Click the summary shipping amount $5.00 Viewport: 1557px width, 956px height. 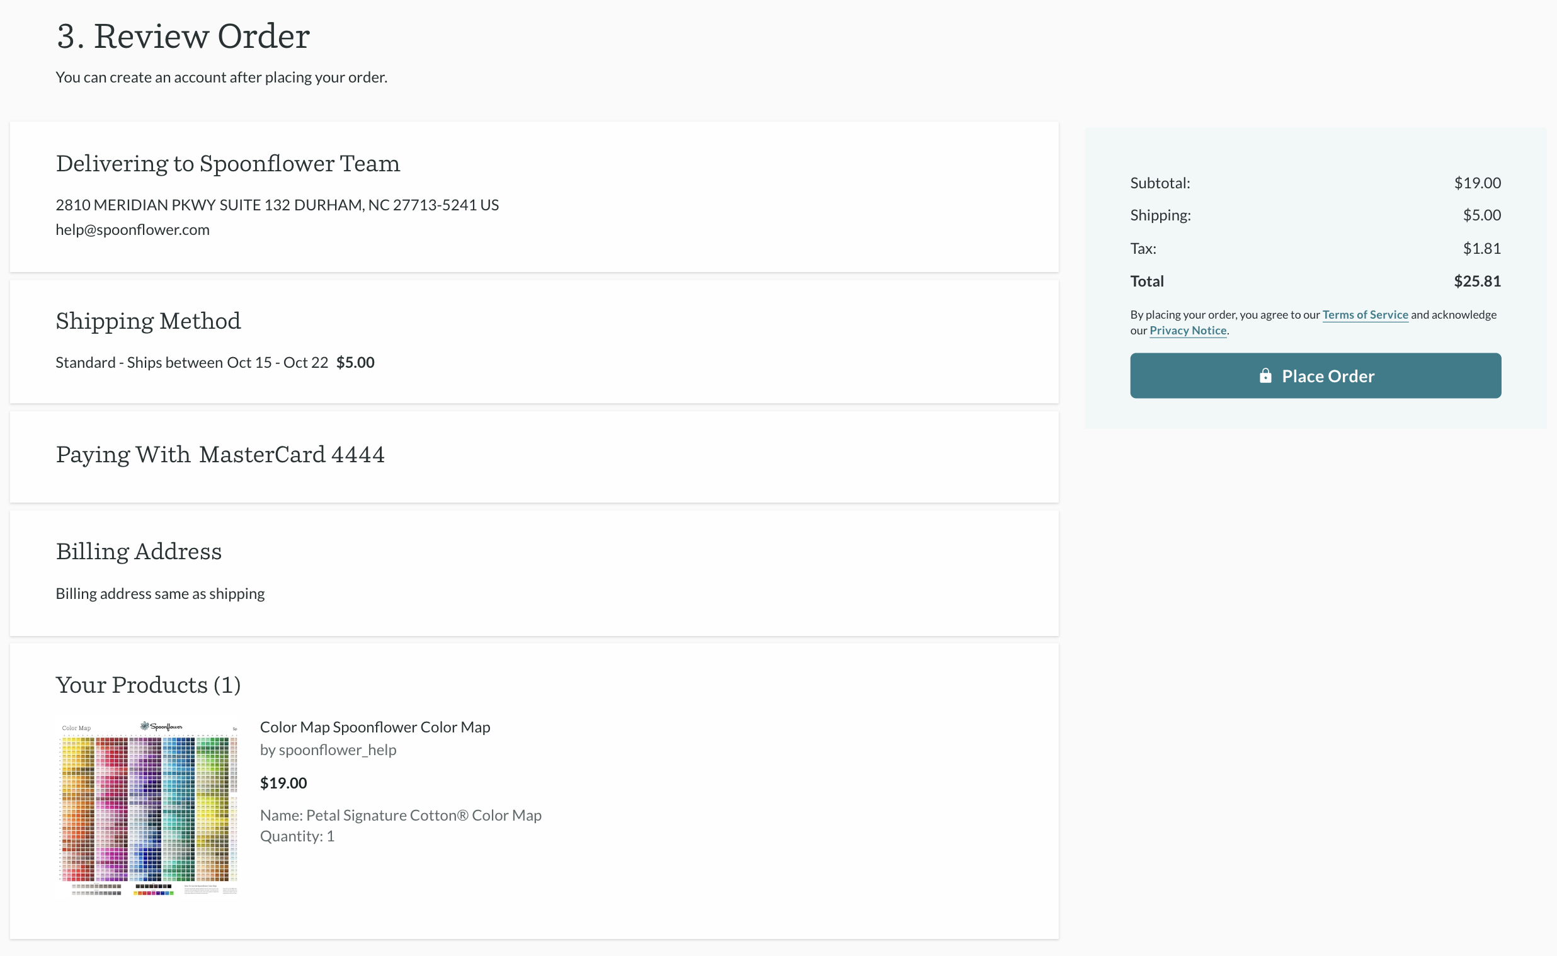tap(1482, 215)
